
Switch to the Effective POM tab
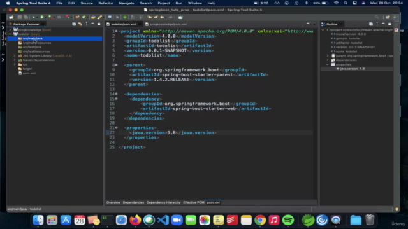[194, 202]
